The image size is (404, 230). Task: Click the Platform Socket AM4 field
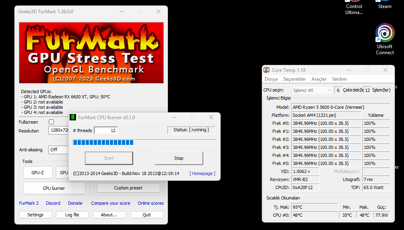pos(326,115)
